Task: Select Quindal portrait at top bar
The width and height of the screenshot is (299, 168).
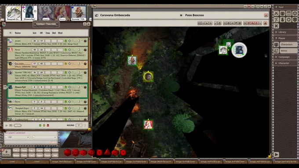Action: (x=78, y=13)
